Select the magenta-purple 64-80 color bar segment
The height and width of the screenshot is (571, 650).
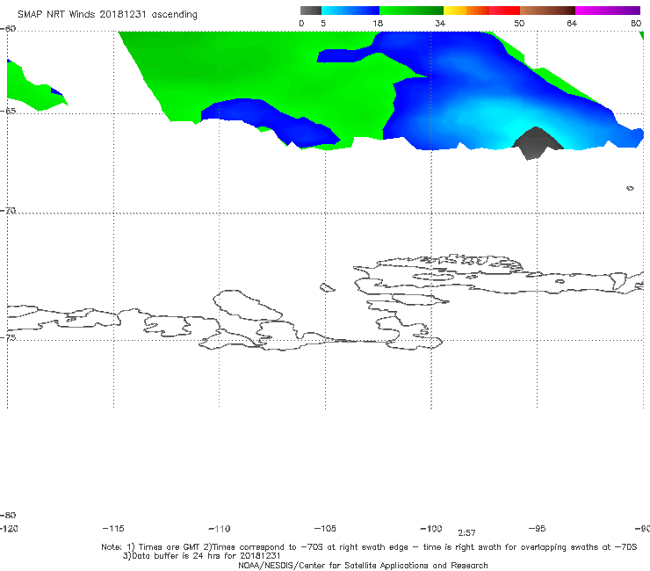click(608, 11)
